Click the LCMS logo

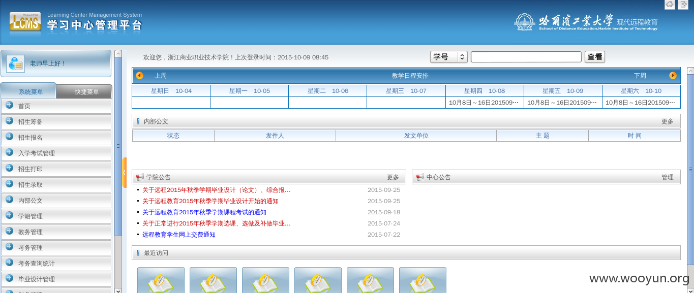[x=25, y=22]
